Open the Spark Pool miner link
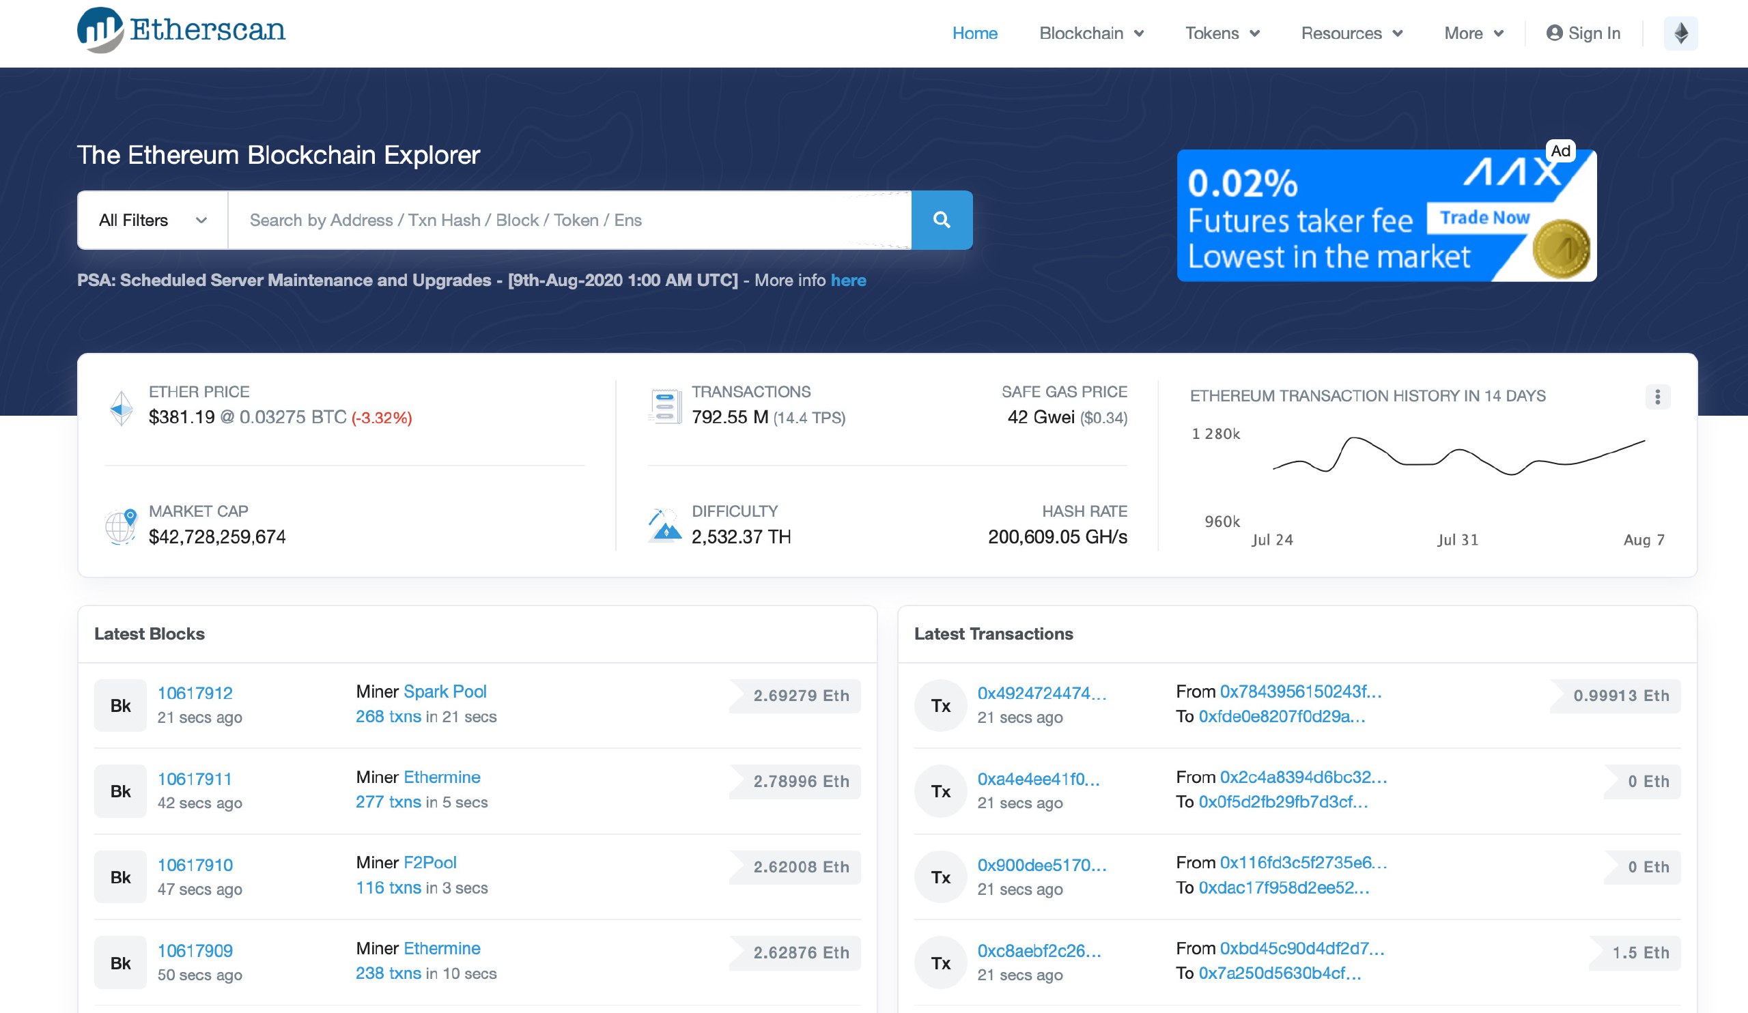The width and height of the screenshot is (1748, 1013). click(445, 691)
